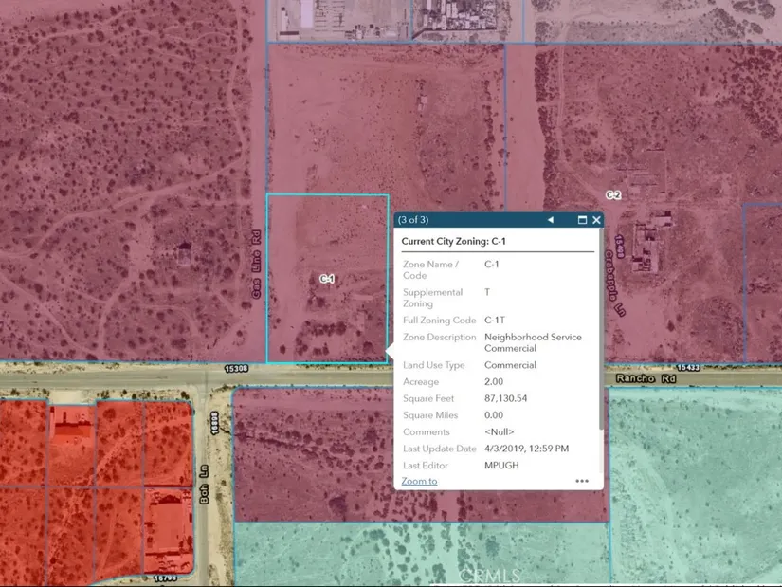Open the popup's three-dot more options menu

pyautogui.click(x=582, y=481)
